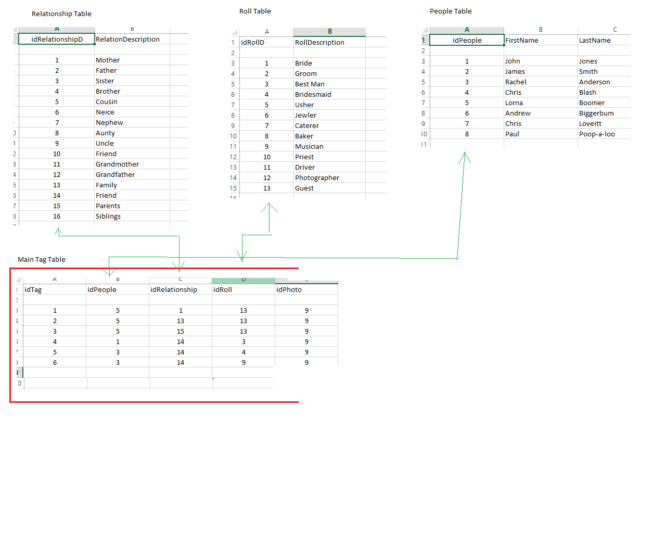Image resolution: width=666 pixels, height=533 pixels.
Task: Select the Paul cell
Action: pos(541,134)
